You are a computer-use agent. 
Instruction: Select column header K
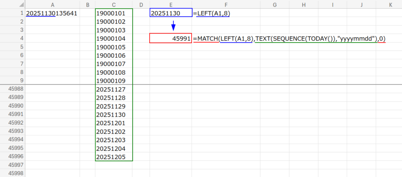(390, 4)
